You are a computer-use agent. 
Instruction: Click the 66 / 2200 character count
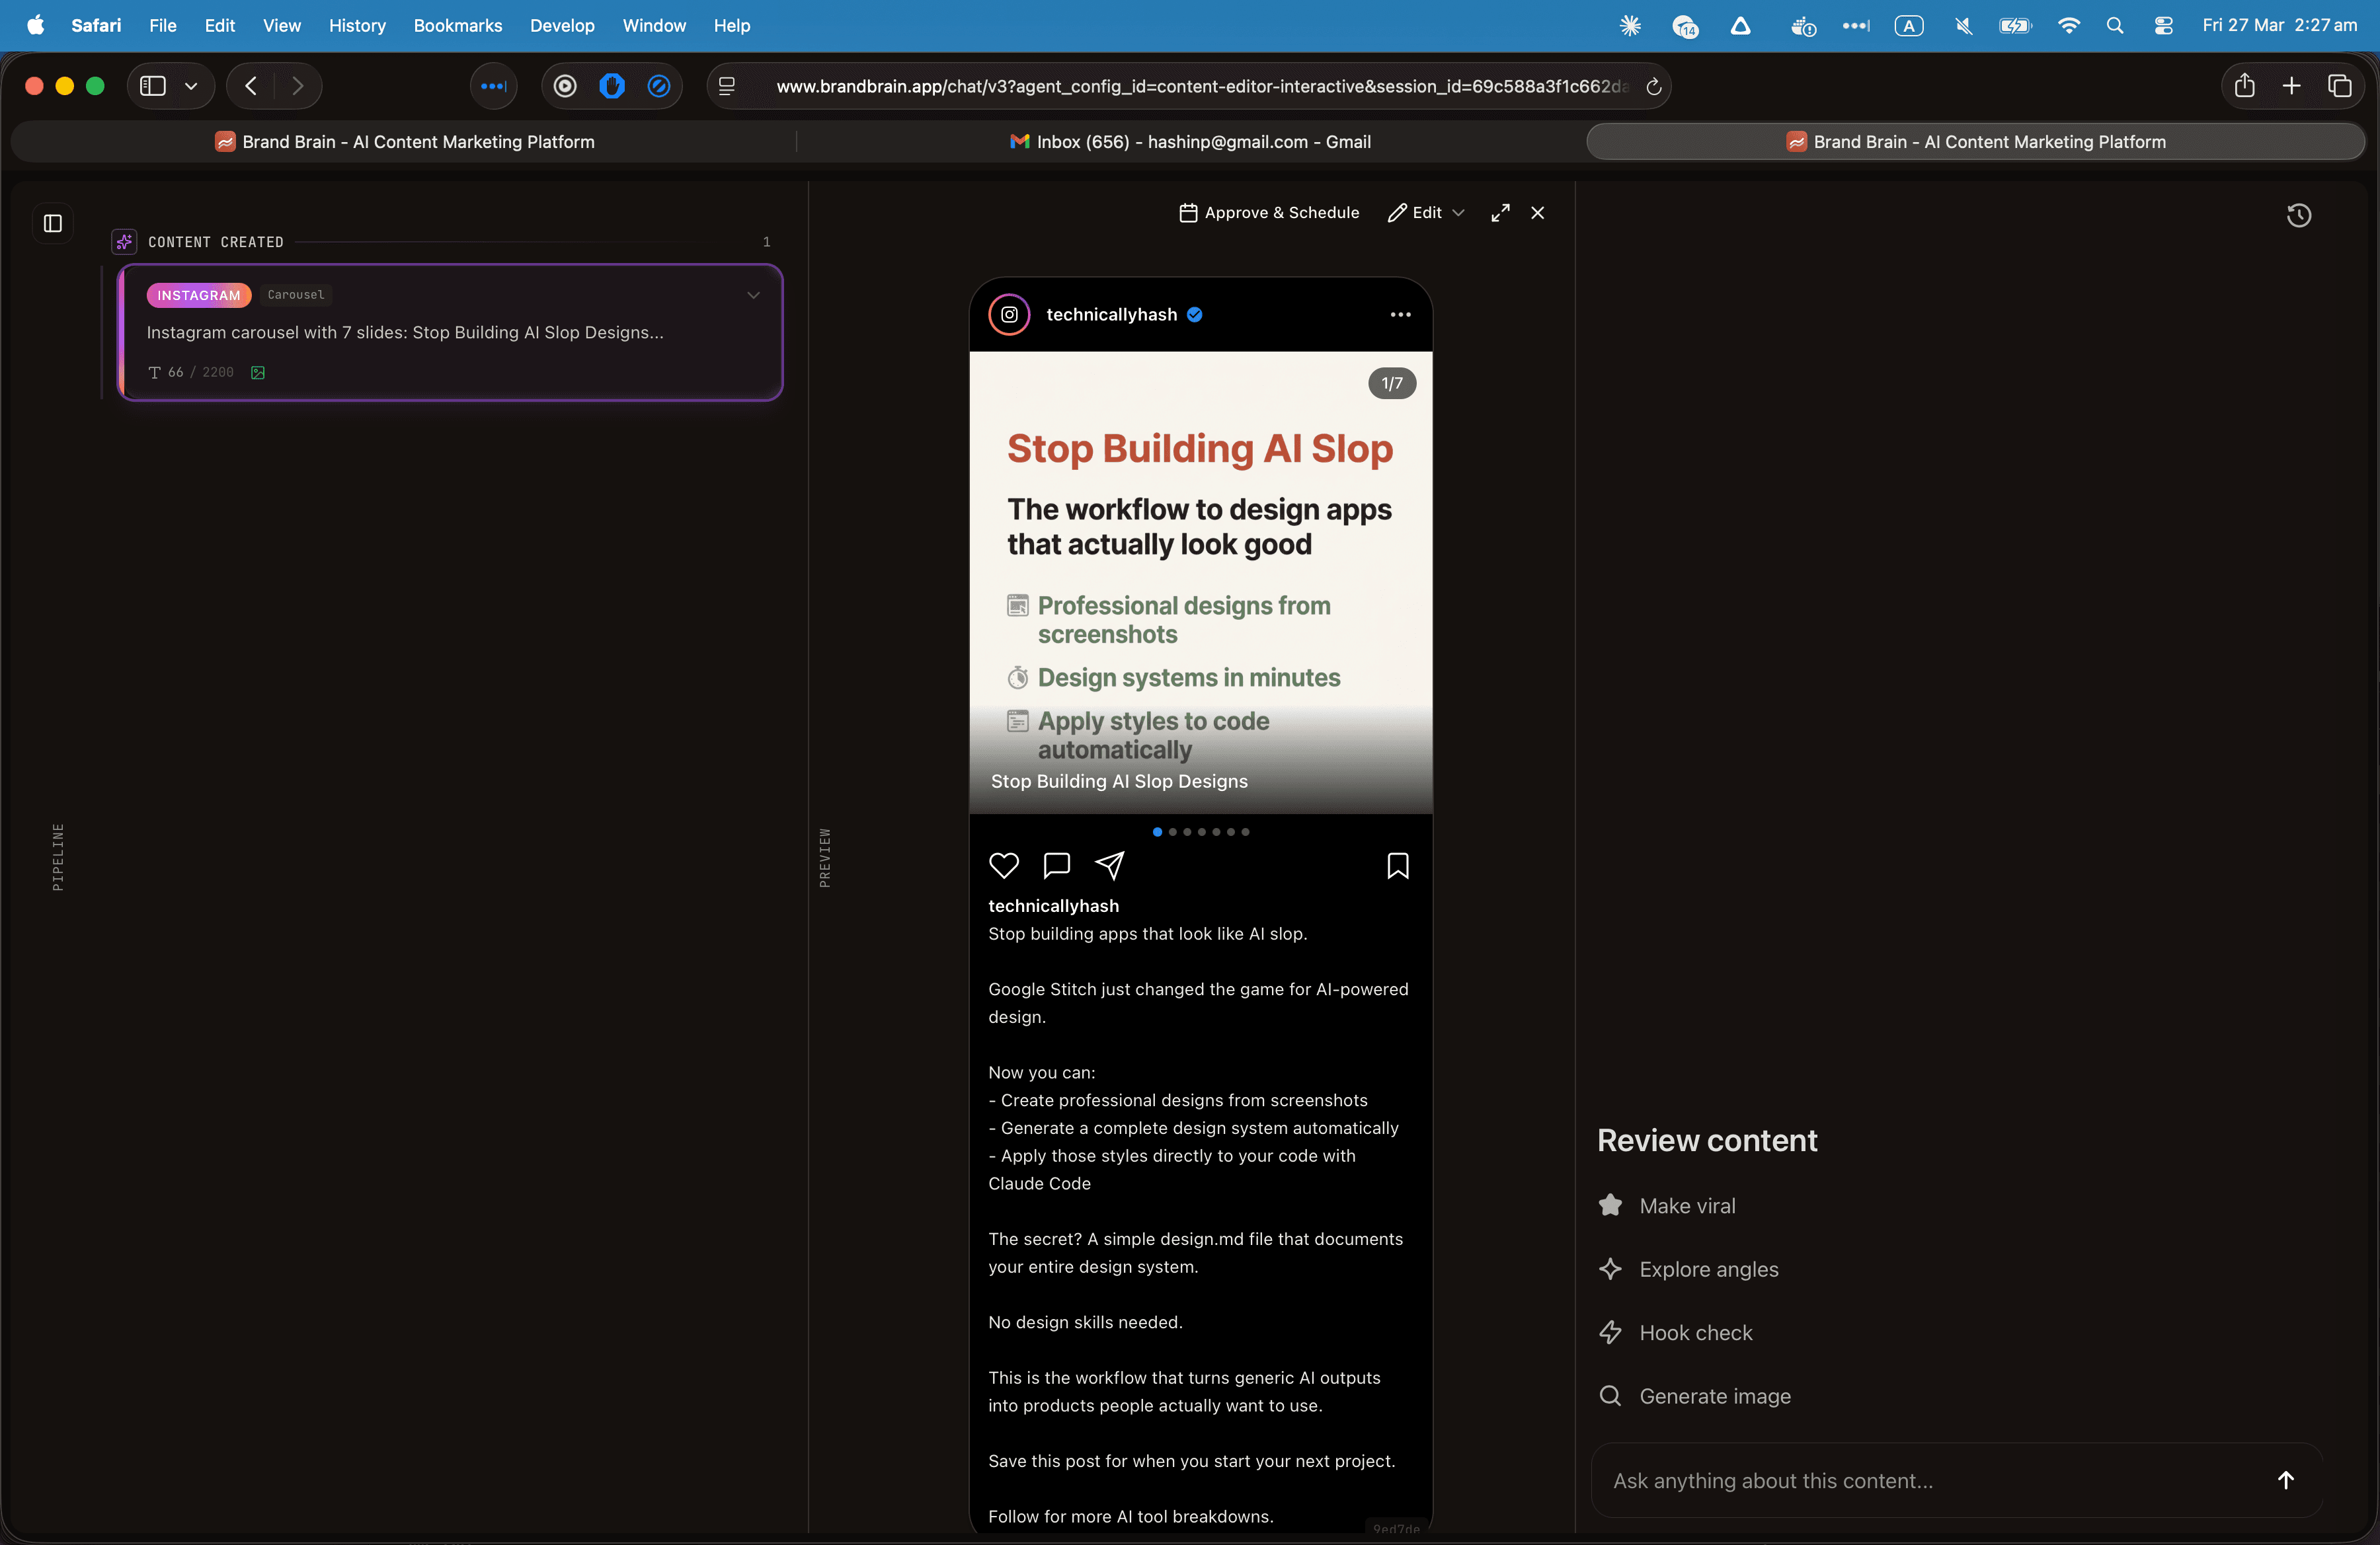pyautogui.click(x=191, y=373)
